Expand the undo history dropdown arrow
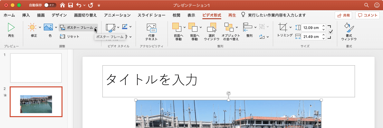383x128 pixels. pos(84,5)
